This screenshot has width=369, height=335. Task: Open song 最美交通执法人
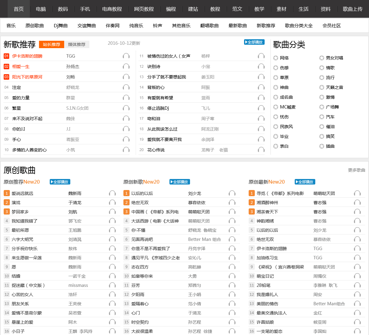click(272, 313)
